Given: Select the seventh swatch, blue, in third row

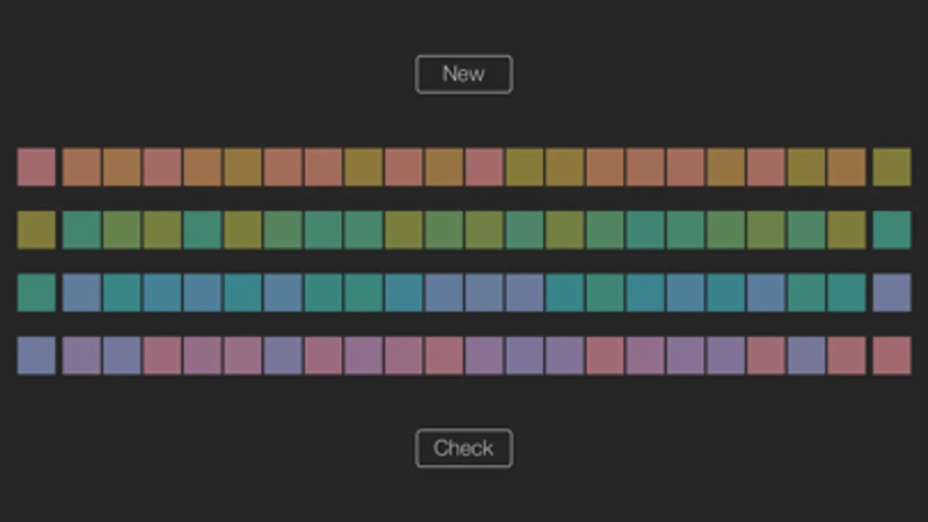Looking at the screenshot, I should pos(283,292).
